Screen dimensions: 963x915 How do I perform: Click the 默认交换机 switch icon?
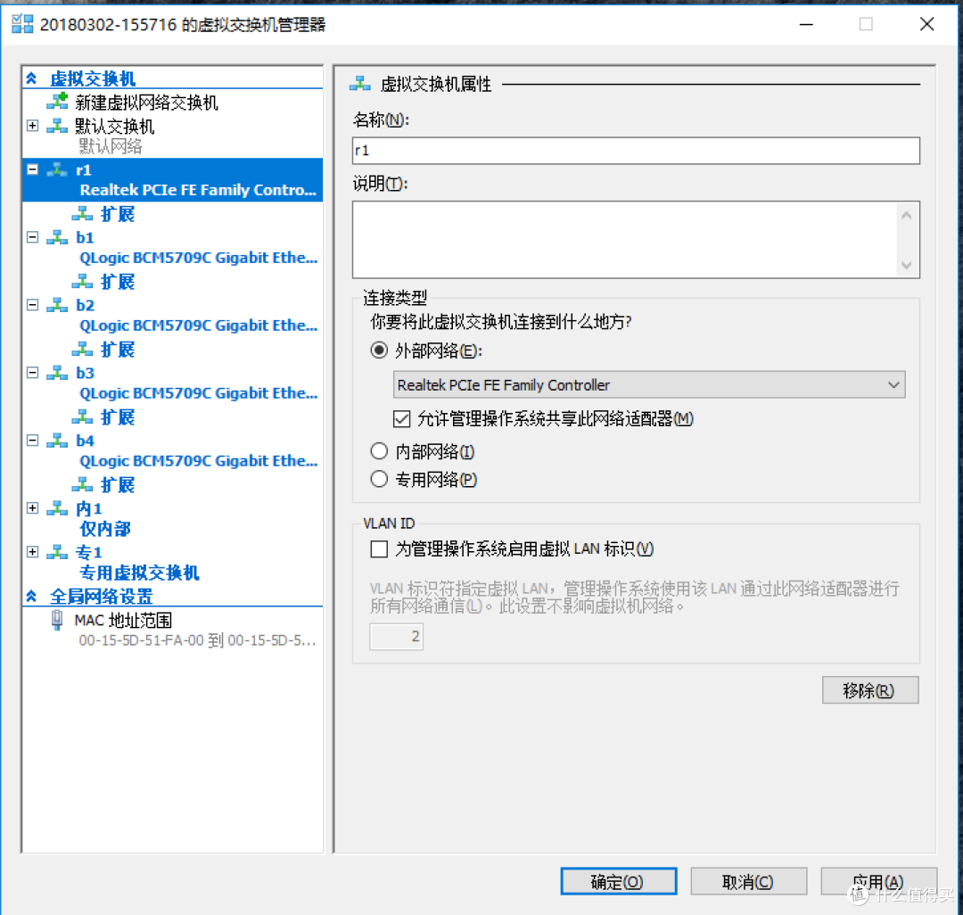point(58,126)
